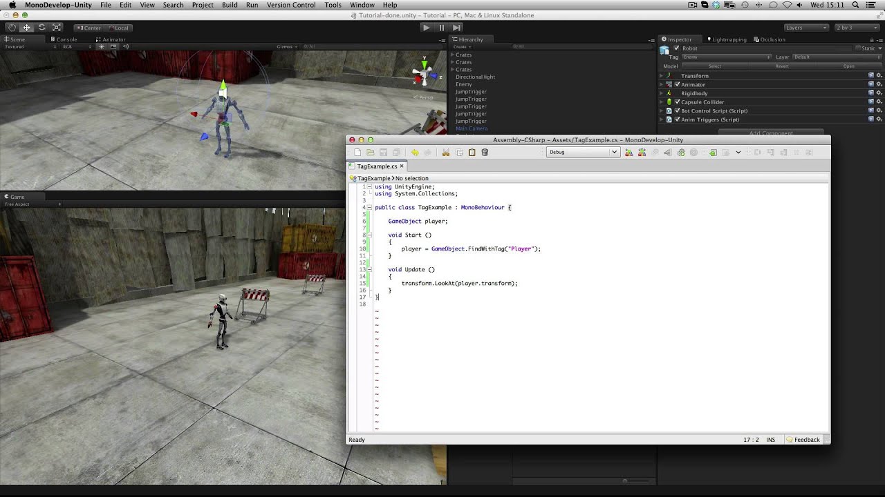The image size is (885, 497).
Task: Toggle the Static checkbox
Action: (857, 48)
